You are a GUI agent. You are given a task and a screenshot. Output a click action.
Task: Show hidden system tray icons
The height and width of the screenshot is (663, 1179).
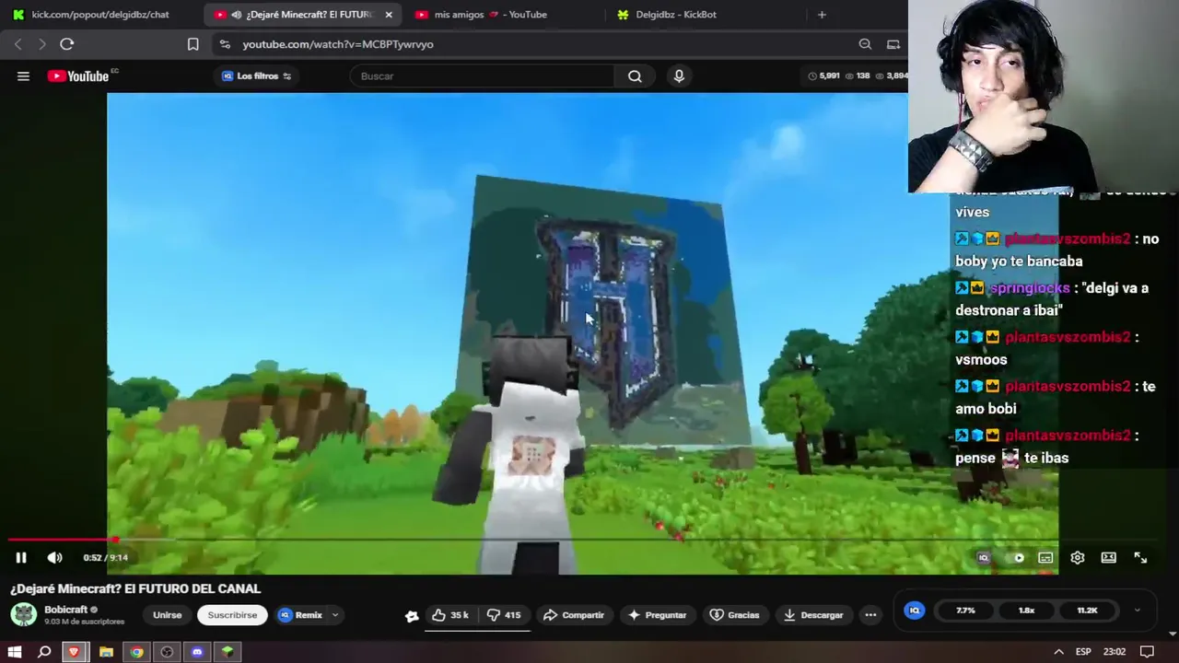1059,652
